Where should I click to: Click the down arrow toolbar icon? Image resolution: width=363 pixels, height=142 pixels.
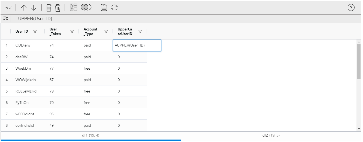coord(34,8)
